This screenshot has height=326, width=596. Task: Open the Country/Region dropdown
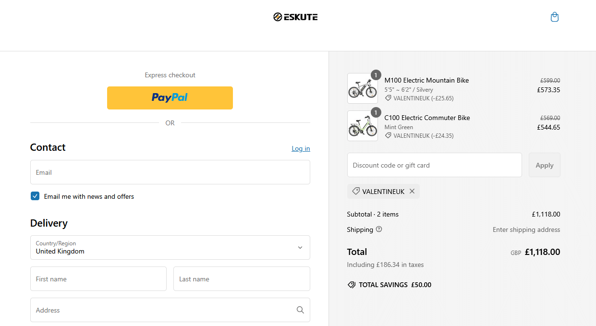click(170, 248)
